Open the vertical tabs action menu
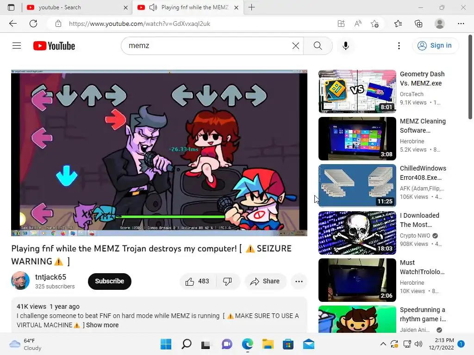The width and height of the screenshot is (474, 355). click(11, 7)
